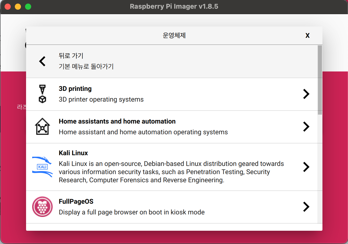Click Home assistant operating systems description
This screenshot has height=244, width=348.
143,132
